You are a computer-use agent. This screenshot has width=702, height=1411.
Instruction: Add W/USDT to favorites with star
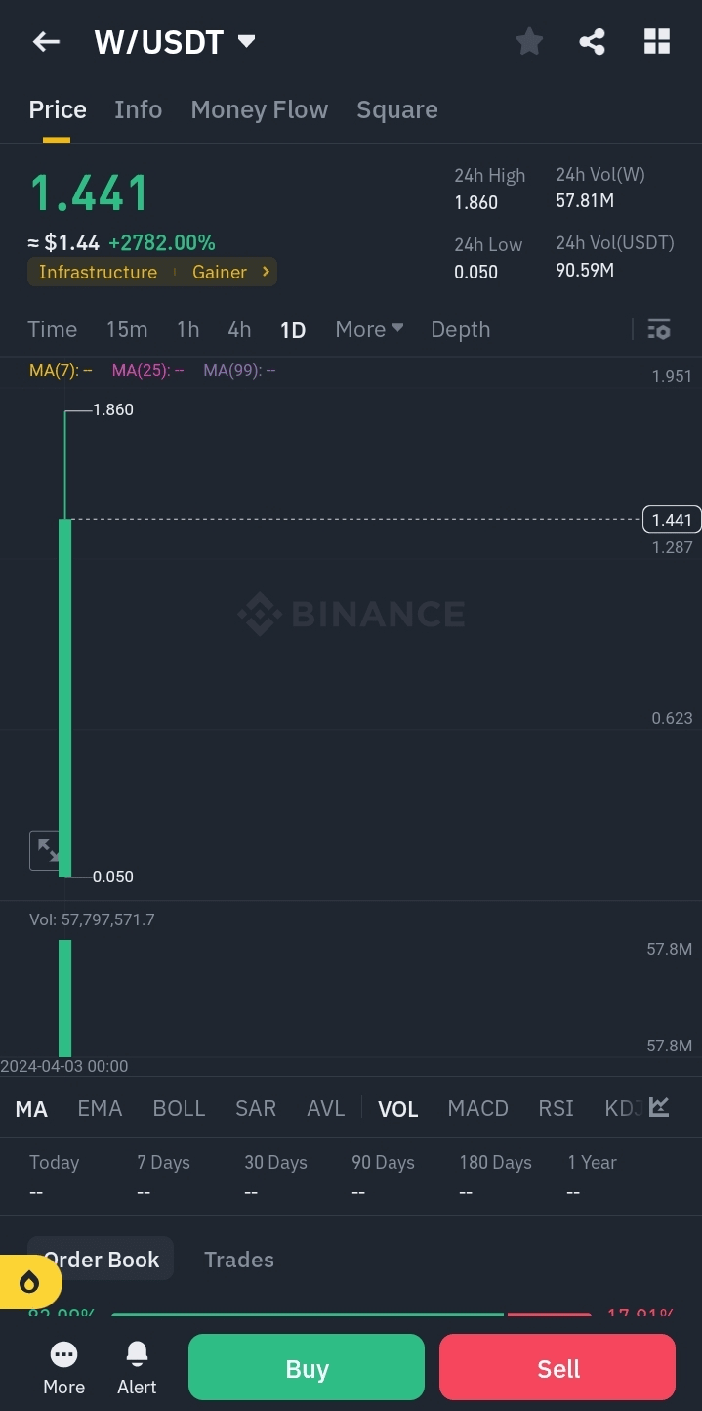(x=529, y=42)
